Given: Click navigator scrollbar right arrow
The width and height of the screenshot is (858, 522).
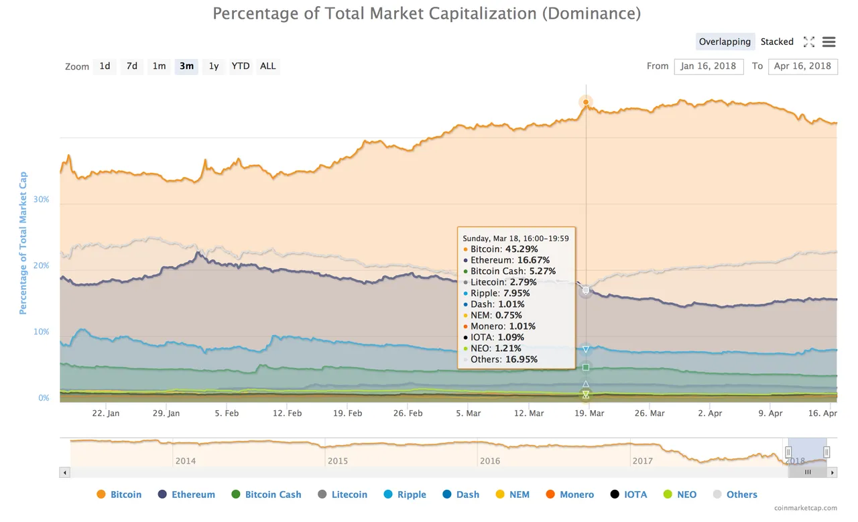Looking at the screenshot, I should click(x=833, y=472).
